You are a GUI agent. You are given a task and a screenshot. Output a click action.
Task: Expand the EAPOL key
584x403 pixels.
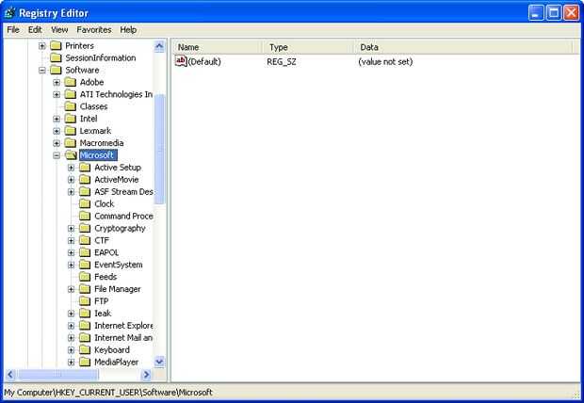[72, 252]
